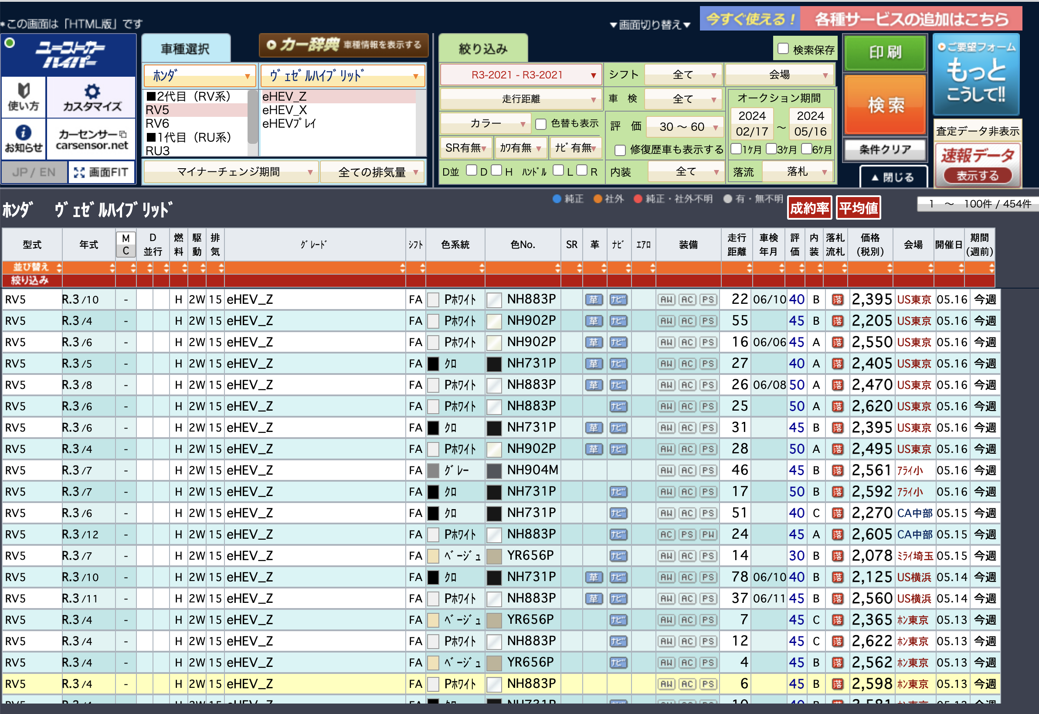Open the 画面切り替え menu

(650, 24)
